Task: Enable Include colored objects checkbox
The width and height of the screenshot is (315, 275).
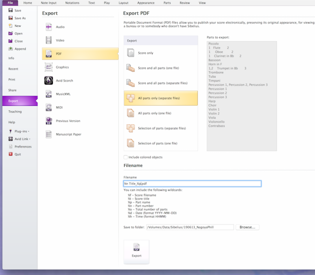Action: click(x=126, y=157)
